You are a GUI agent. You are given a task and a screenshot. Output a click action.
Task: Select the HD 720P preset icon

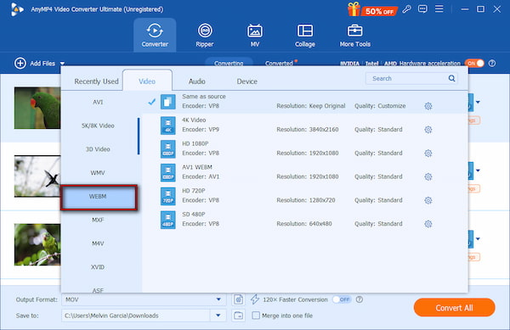coord(167,196)
